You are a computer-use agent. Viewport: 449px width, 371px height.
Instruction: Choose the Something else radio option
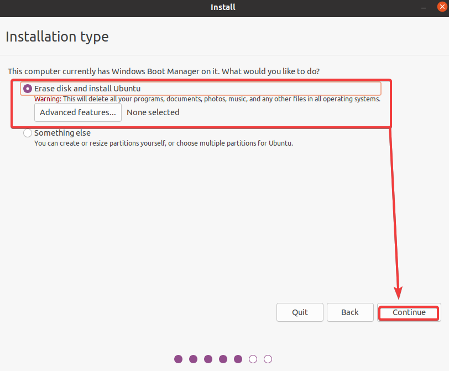click(x=28, y=133)
